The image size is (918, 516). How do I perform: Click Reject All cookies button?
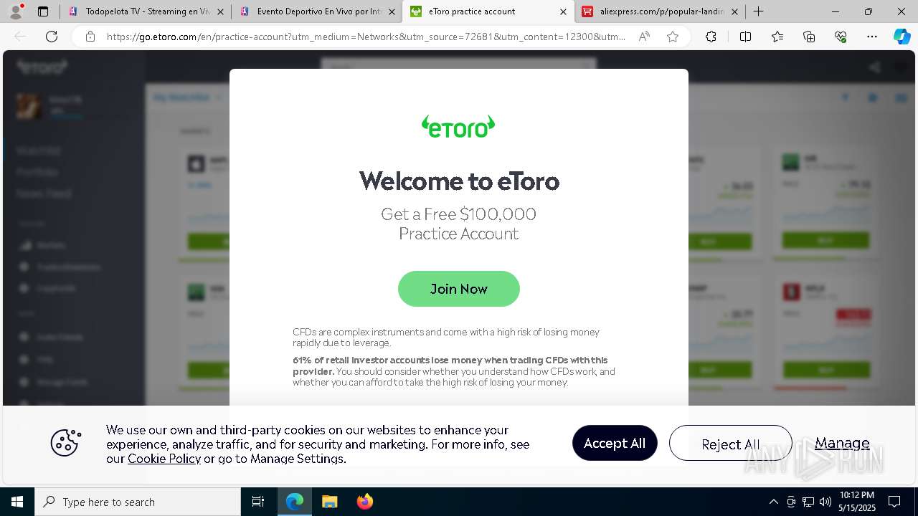tap(730, 444)
